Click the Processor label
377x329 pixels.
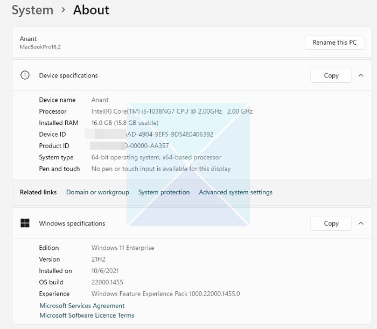(x=53, y=111)
